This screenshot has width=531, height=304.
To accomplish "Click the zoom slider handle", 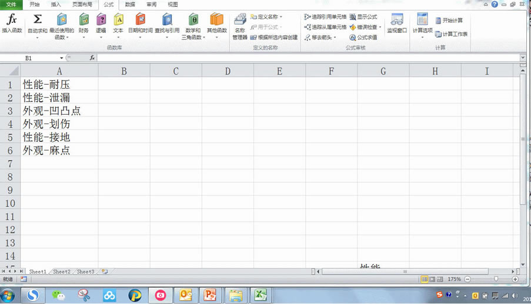I will coord(496,279).
